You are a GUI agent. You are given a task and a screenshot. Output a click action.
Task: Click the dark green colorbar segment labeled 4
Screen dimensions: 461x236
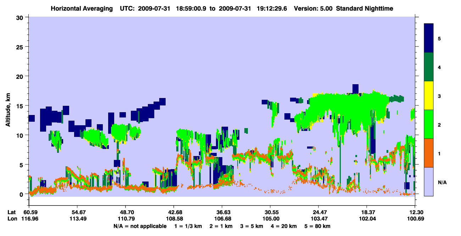tap(429, 67)
